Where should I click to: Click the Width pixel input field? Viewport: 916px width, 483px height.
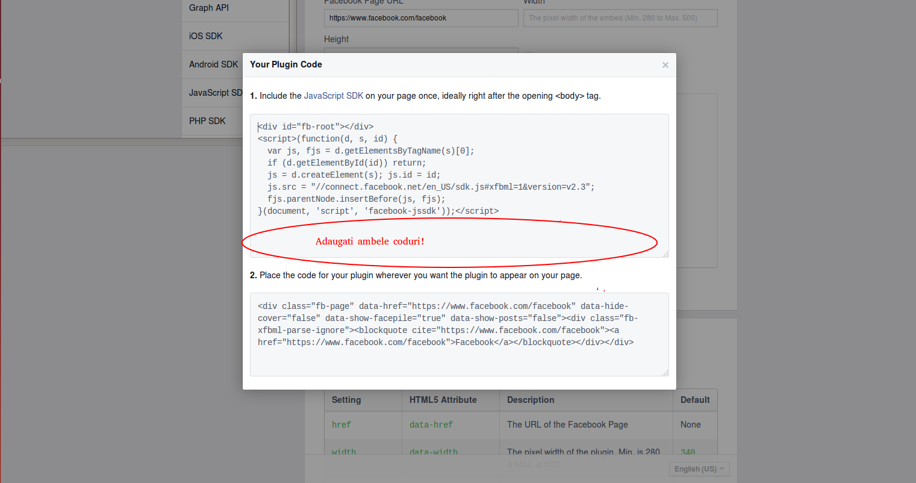620,18
